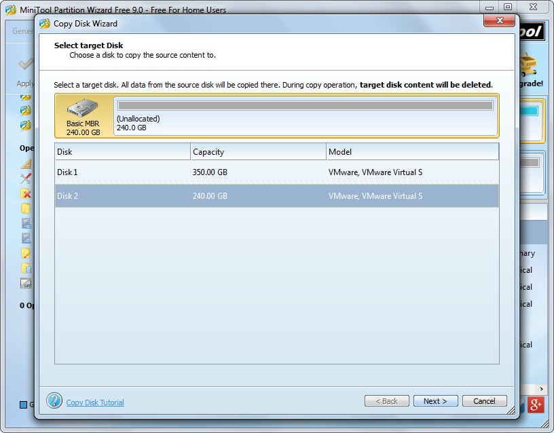This screenshot has width=554, height=433.
Task: Cancel the Copy Disk Wizard
Action: pyautogui.click(x=484, y=401)
